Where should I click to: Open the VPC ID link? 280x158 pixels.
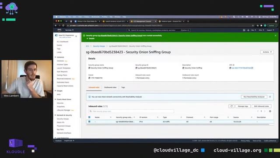(x=241, y=68)
